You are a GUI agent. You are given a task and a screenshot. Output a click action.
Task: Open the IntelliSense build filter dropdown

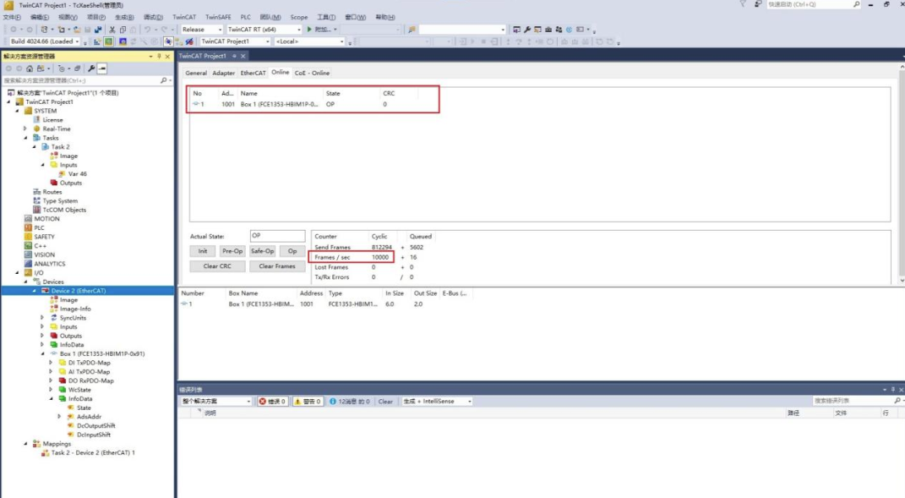[469, 401]
